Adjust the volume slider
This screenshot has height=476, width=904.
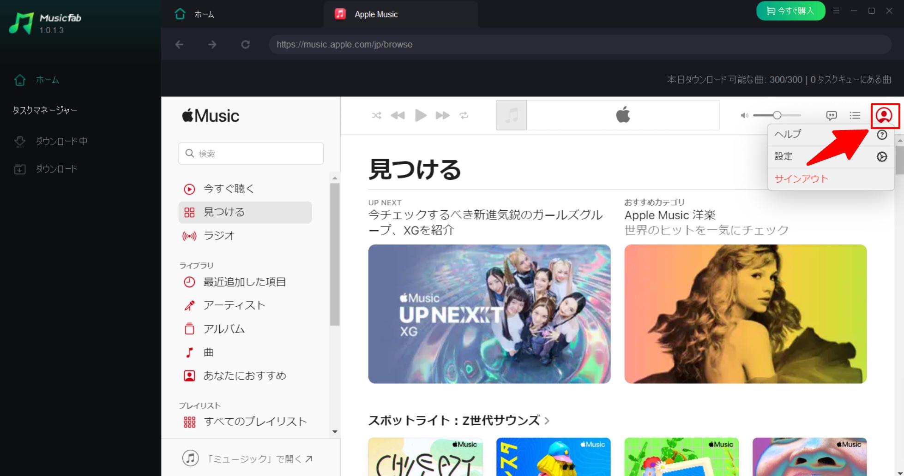777,115
